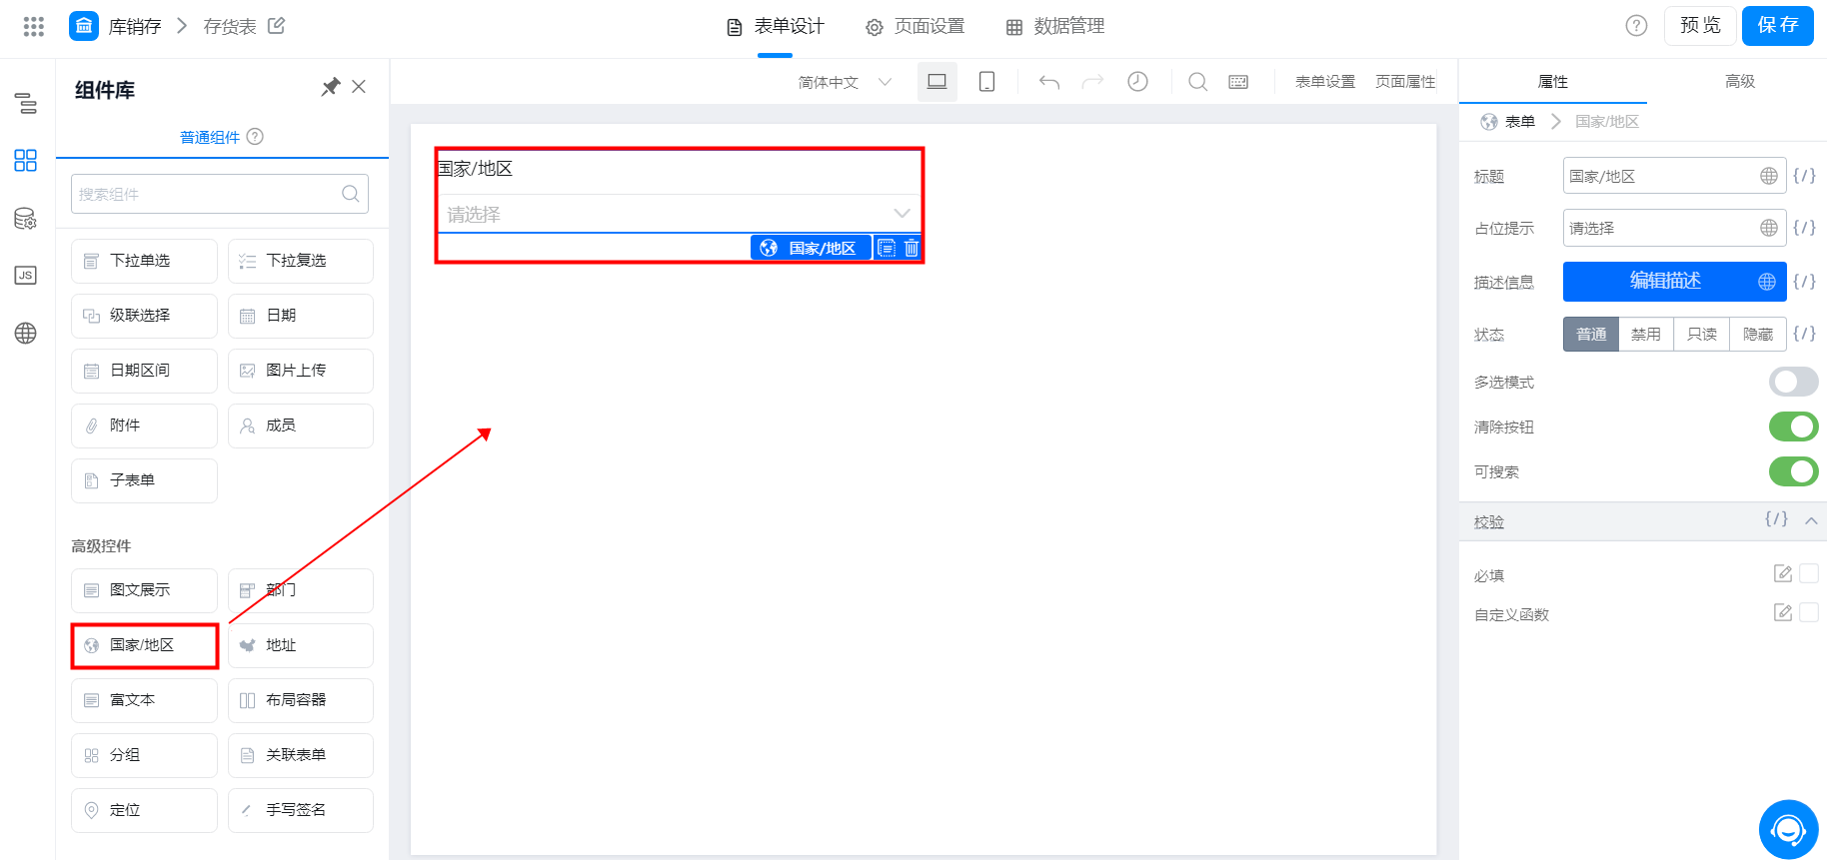Set status to 隐藏
This screenshot has height=860, width=1827.
(x=1758, y=334)
